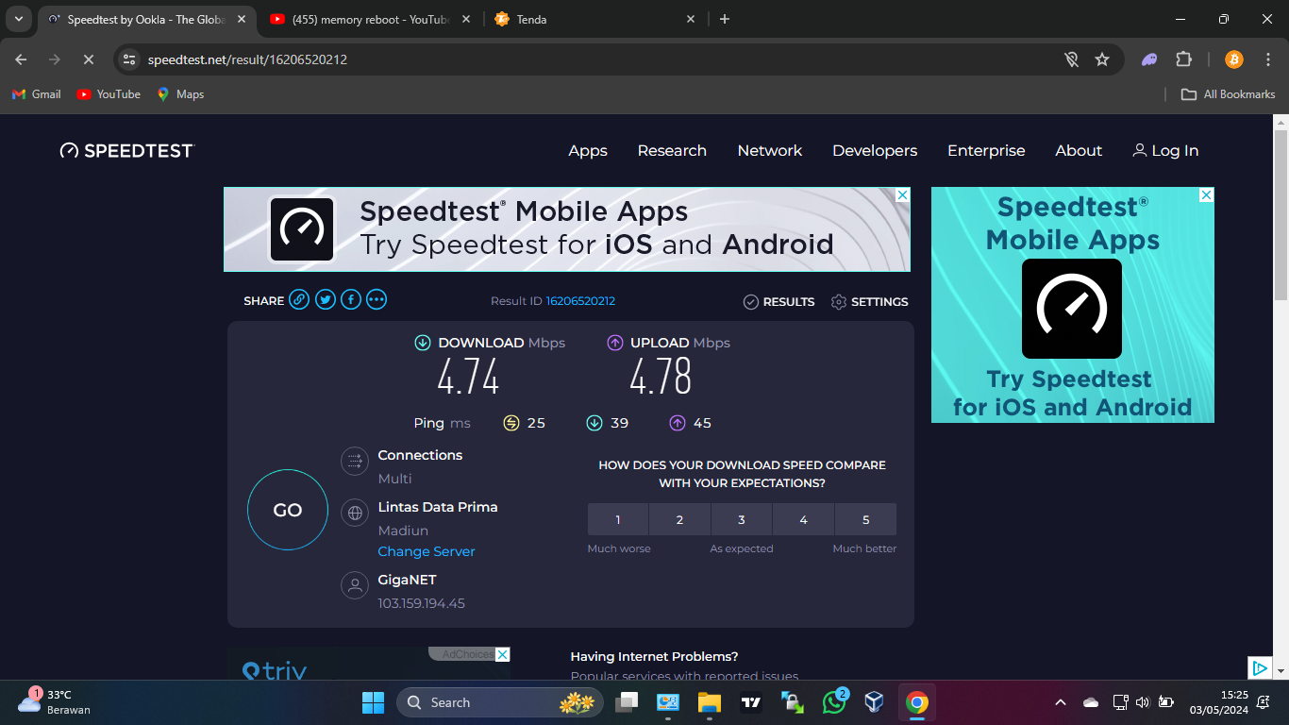Open the Research menu
Viewport: 1289px width, 725px height.
point(672,151)
